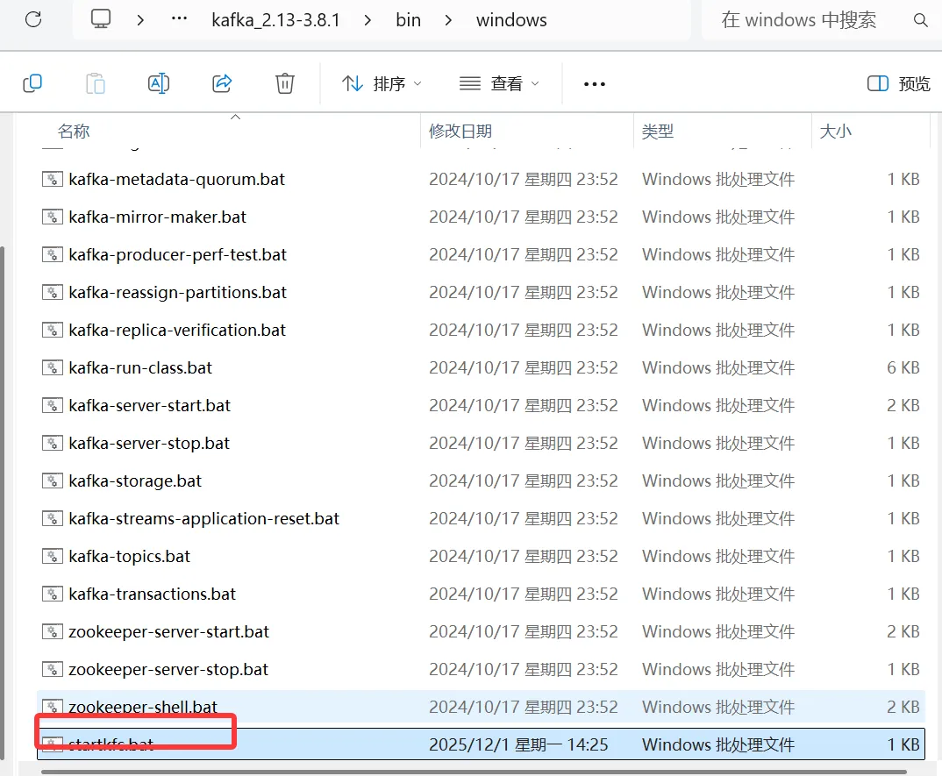
Task: Click the Delete trash icon
Action: click(285, 83)
